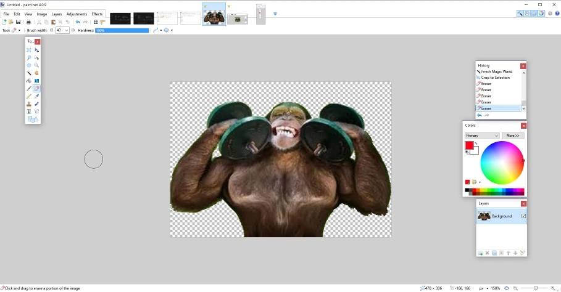
Task: Select the Clone Stamp tool
Action: pos(29,104)
